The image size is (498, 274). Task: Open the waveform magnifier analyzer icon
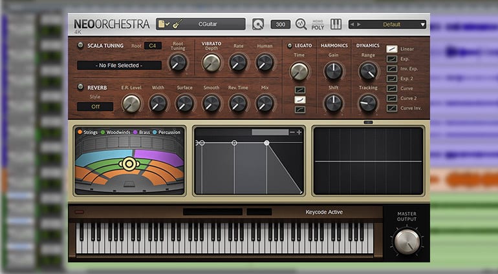click(301, 24)
